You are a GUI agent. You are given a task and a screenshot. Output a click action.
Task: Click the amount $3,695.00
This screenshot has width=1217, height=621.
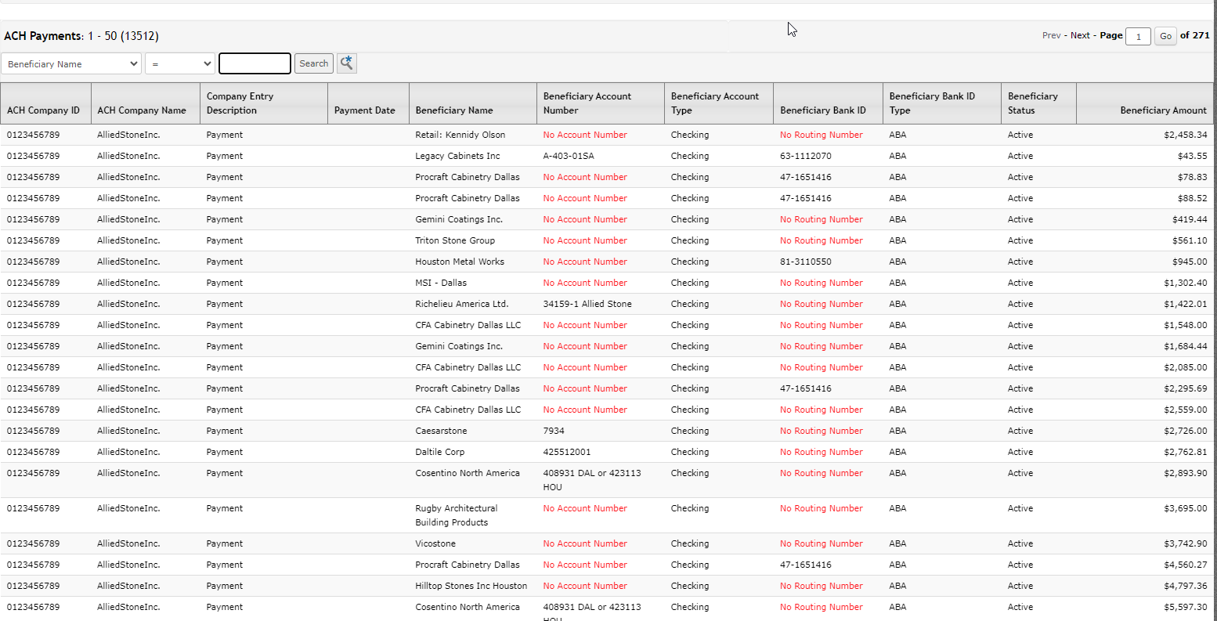pyautogui.click(x=1186, y=508)
